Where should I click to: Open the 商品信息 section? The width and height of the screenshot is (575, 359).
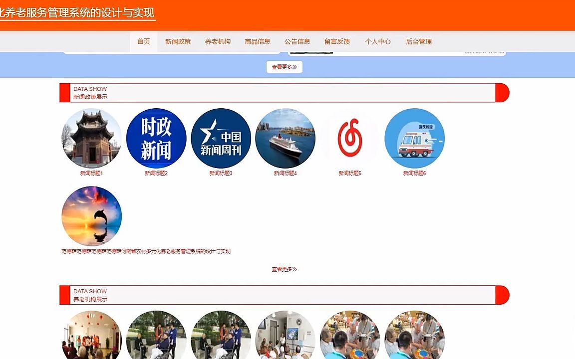pos(257,42)
